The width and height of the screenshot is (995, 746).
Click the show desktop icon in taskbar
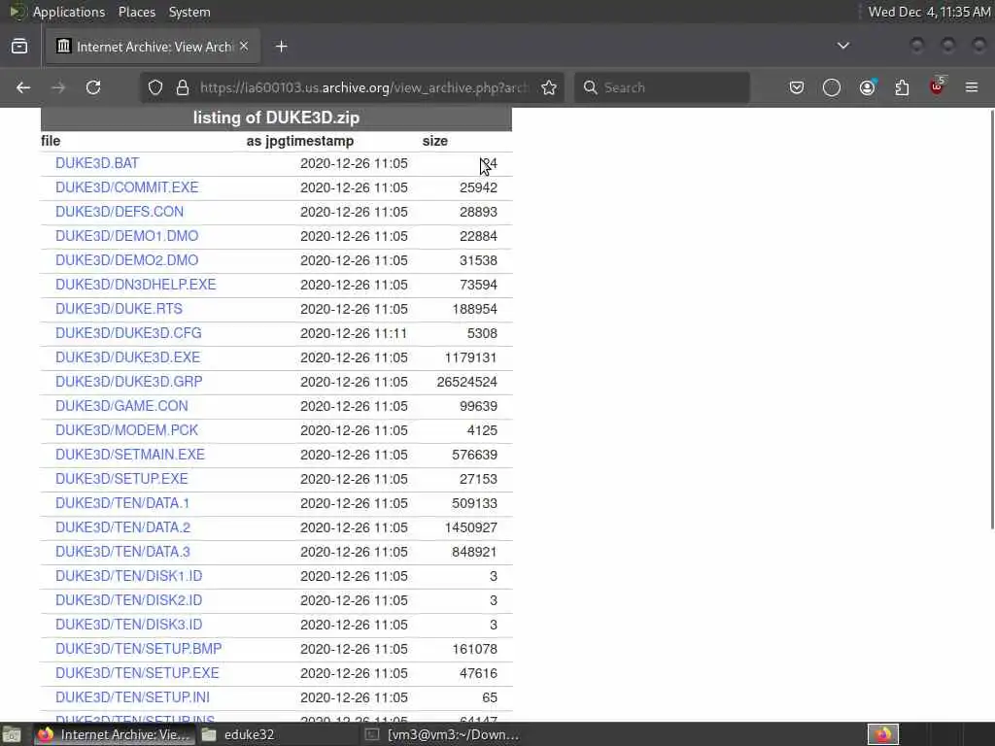coord(12,734)
